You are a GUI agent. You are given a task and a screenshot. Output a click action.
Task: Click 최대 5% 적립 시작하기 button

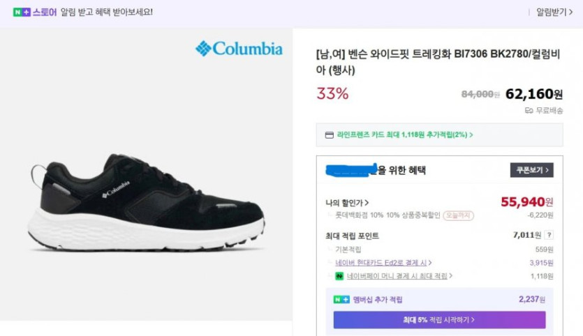click(x=439, y=320)
